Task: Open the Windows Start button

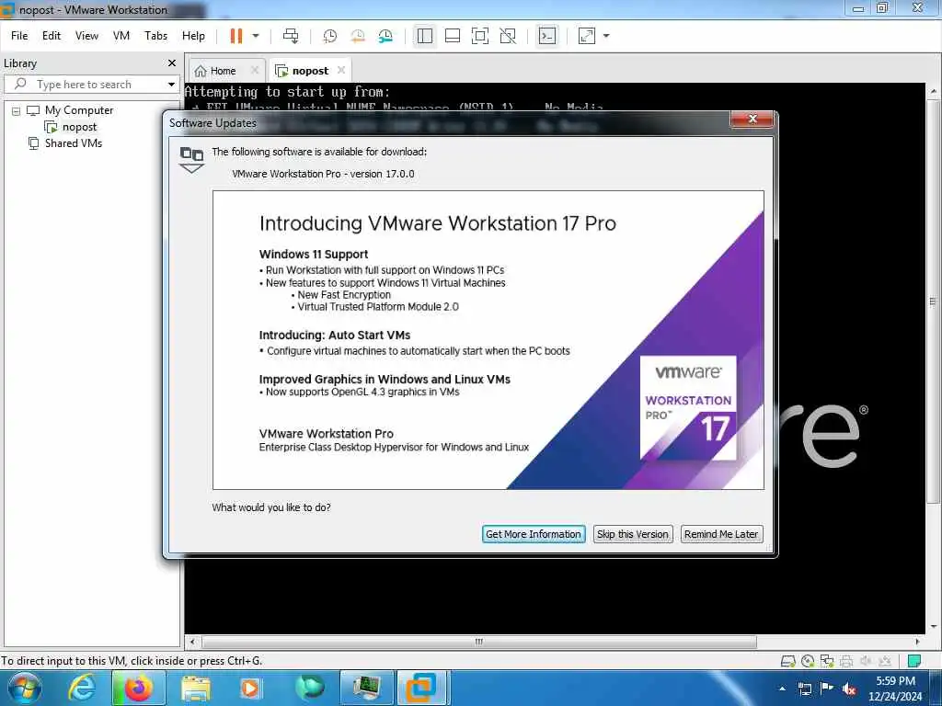Action: tap(23, 688)
